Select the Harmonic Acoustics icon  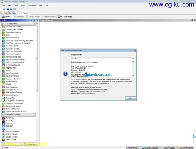[3, 54]
